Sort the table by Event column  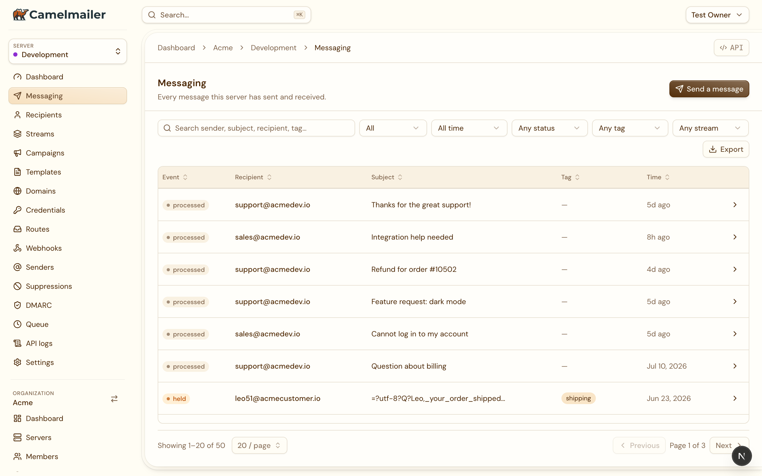click(x=175, y=177)
